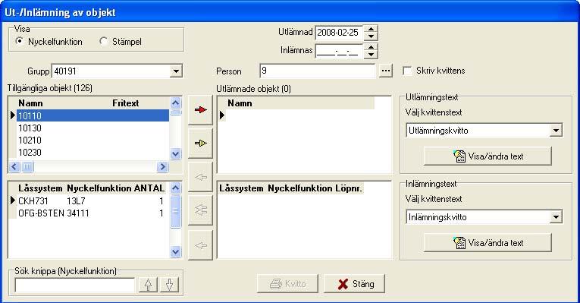
Task: Click the Löpnr. column header
Action: point(349,188)
